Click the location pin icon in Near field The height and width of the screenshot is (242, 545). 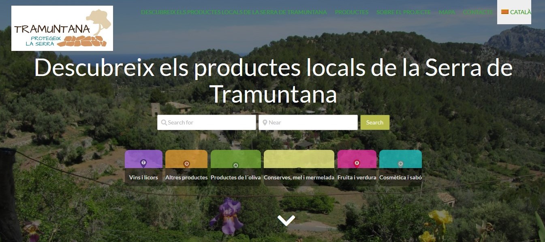[x=265, y=122]
